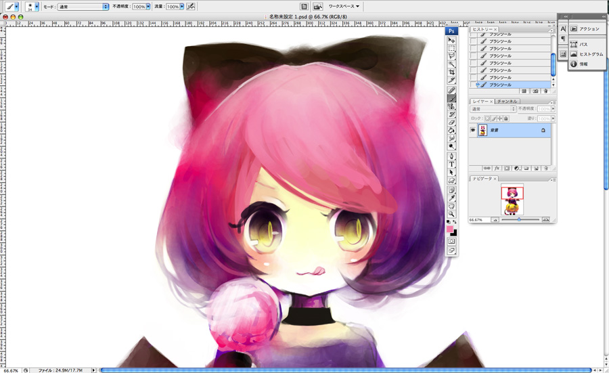
Task: Select the Pen tool
Action: tap(451, 156)
